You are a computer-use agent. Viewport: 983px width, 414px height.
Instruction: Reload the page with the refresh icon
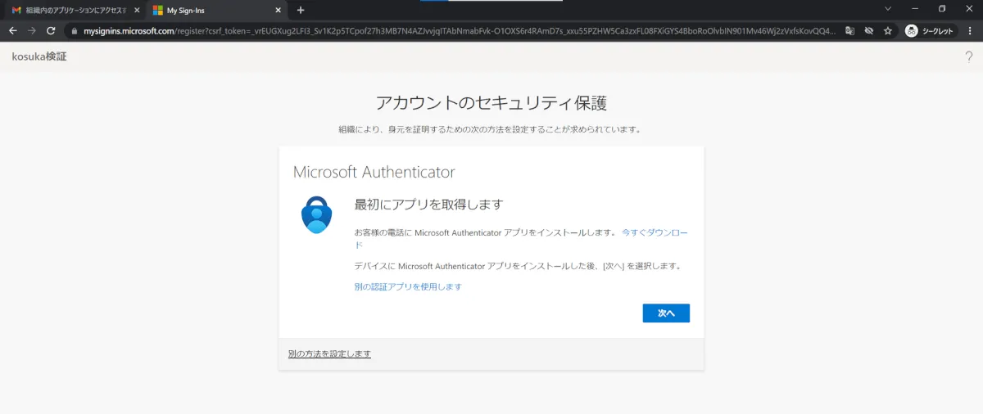click(x=51, y=30)
